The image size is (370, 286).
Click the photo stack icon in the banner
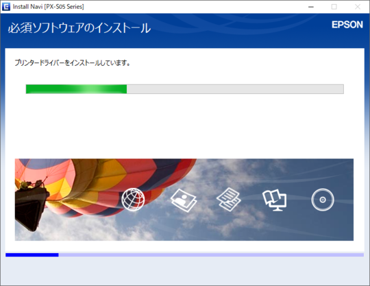[x=184, y=200]
